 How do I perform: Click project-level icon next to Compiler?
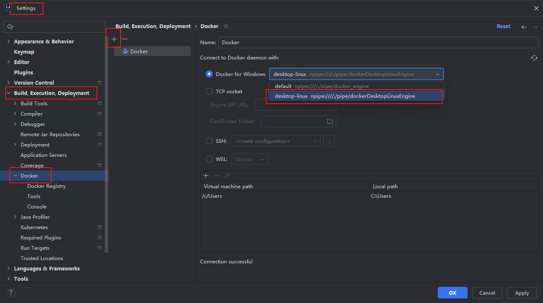coord(99,114)
